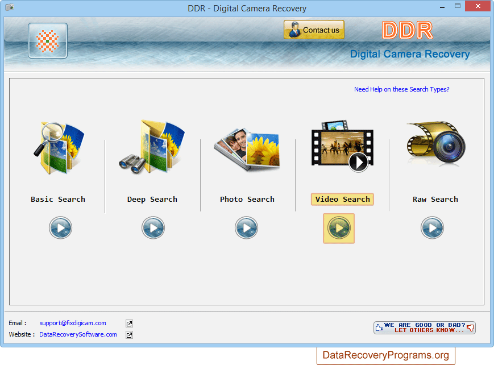Select the Basic Search label
The image size is (494, 365).
pyautogui.click(x=58, y=200)
